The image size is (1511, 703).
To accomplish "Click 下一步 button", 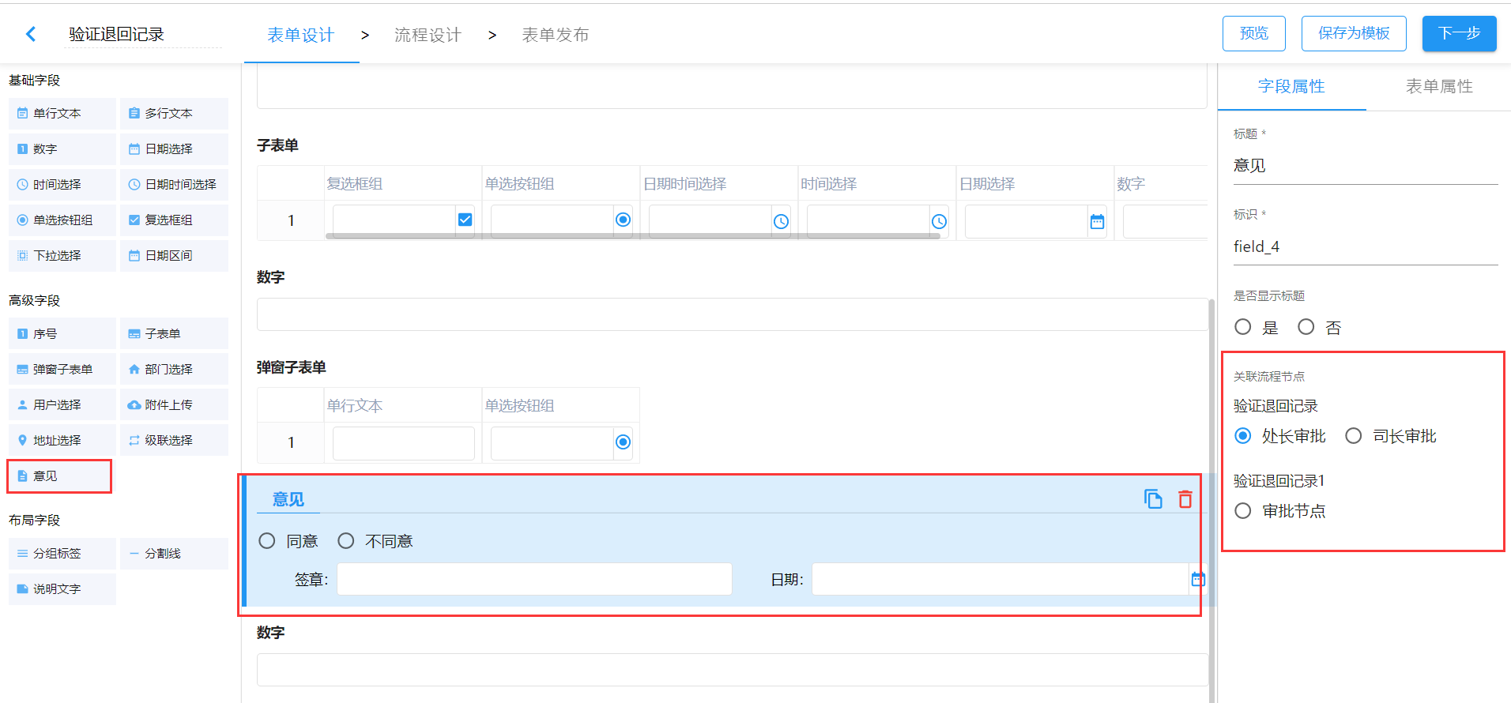I will pyautogui.click(x=1460, y=33).
